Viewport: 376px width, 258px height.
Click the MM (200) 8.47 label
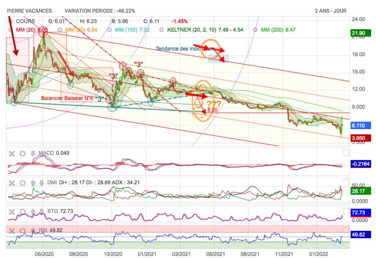278,30
